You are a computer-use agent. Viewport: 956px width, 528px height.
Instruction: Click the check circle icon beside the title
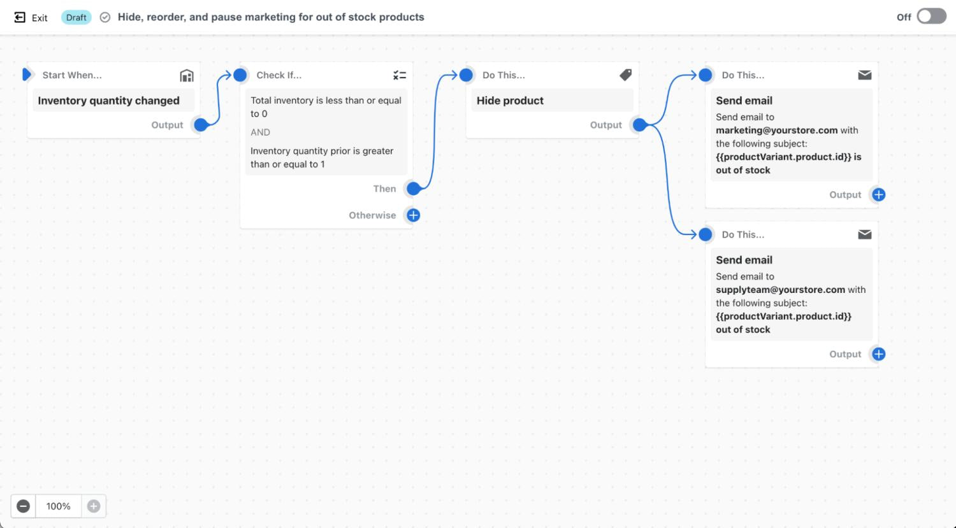(105, 17)
